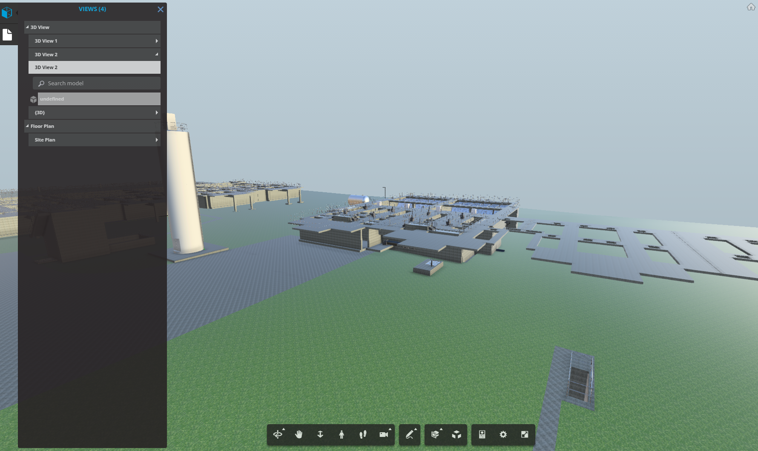Select the Orbit tool
Screen dimensions: 758x451
[279, 435]
